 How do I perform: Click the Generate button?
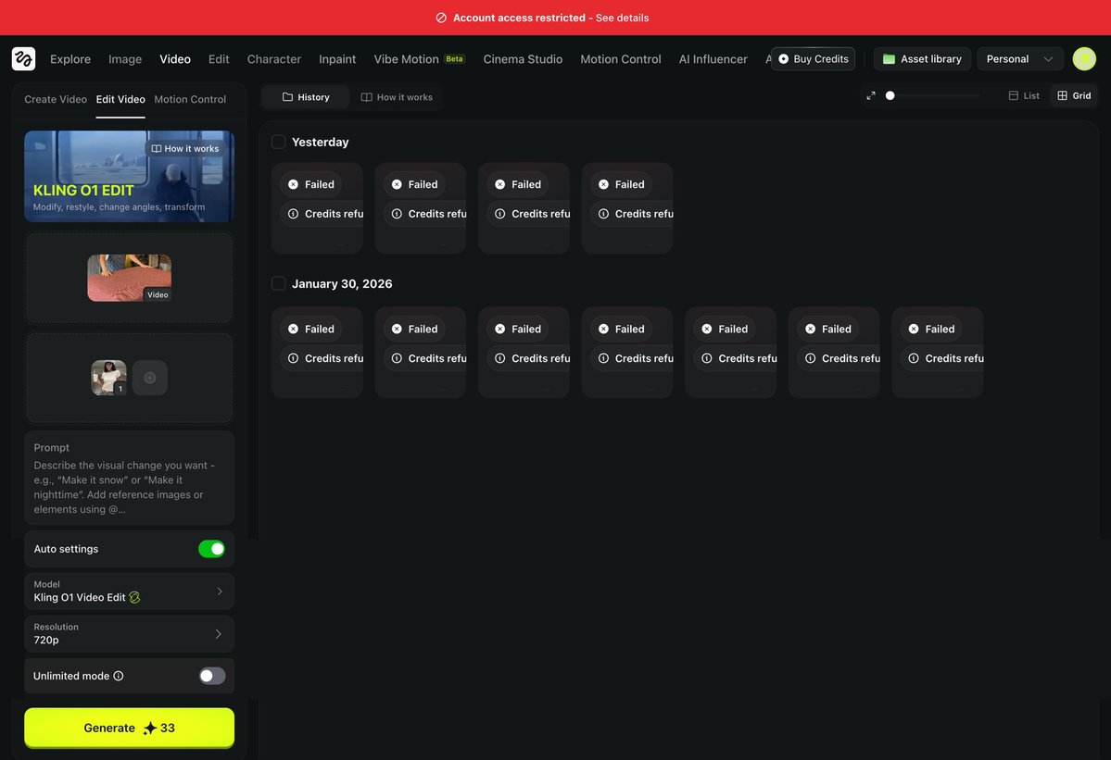tap(129, 729)
